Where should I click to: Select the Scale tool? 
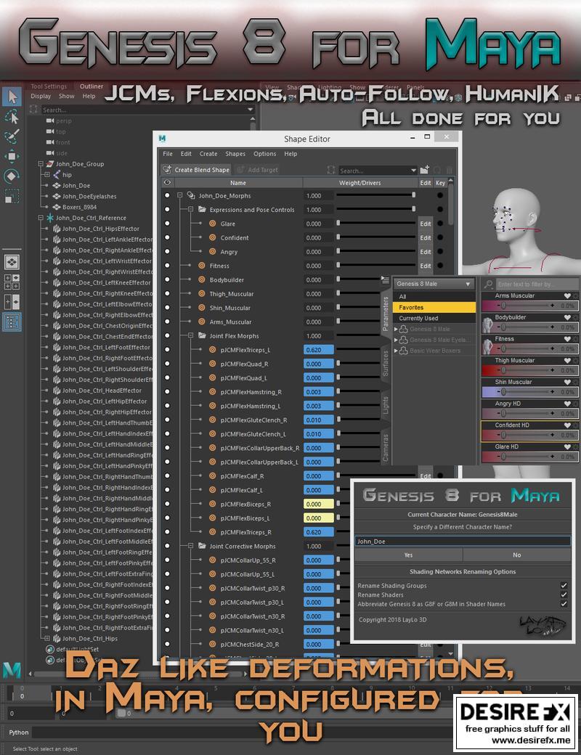click(x=12, y=196)
